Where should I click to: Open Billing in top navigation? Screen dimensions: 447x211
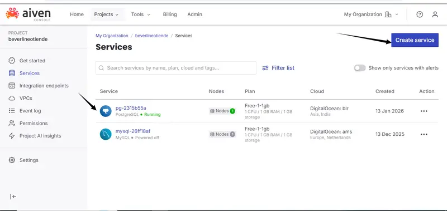tap(170, 14)
